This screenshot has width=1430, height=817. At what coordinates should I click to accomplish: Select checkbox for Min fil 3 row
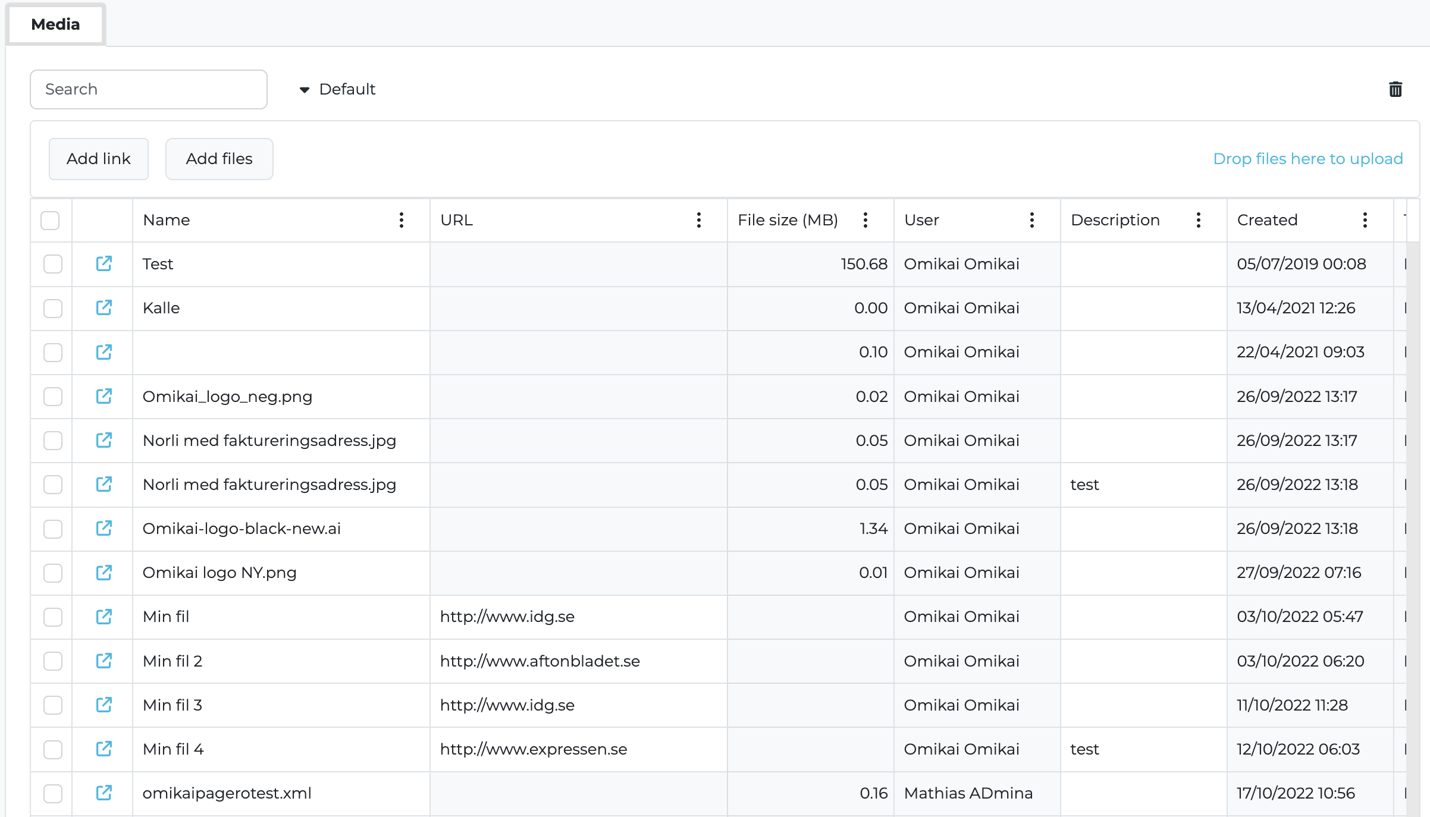(53, 705)
